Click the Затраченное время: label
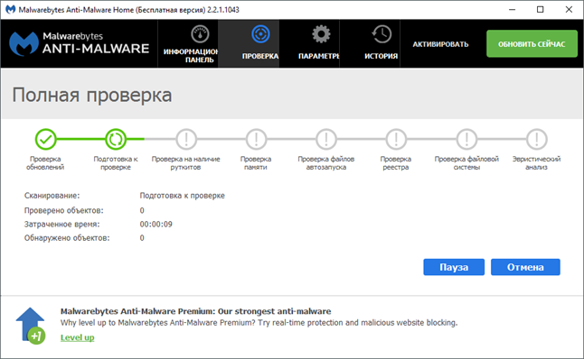Image resolution: width=584 pixels, height=359 pixels. tap(61, 224)
